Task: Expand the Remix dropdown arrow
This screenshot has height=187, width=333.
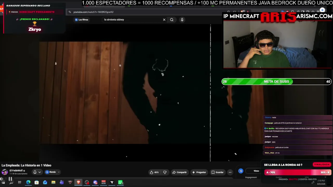Action: pyautogui.click(x=59, y=172)
